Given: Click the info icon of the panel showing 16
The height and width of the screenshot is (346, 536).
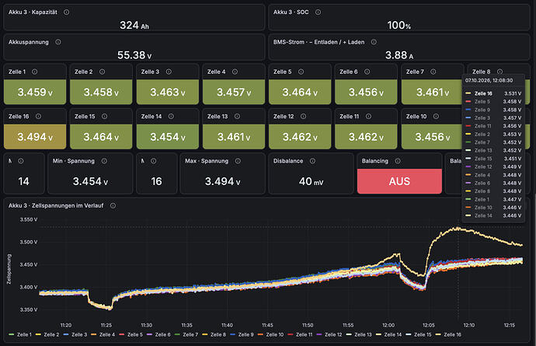Looking at the screenshot, I should (154, 161).
